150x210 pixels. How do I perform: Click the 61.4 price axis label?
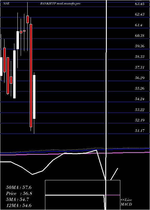139,25
